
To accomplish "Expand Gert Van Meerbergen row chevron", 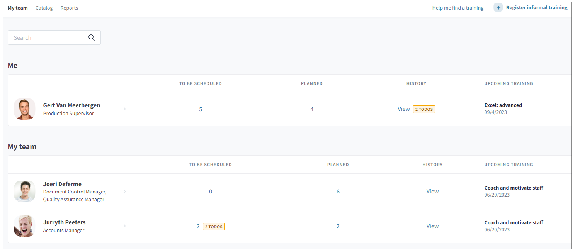I will pyautogui.click(x=125, y=109).
